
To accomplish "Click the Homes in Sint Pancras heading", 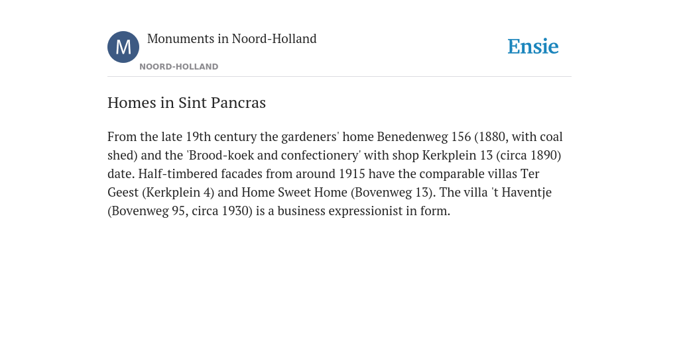I will [186, 103].
